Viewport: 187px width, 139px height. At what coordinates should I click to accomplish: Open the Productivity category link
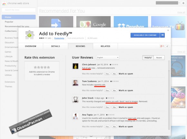tap(59, 38)
